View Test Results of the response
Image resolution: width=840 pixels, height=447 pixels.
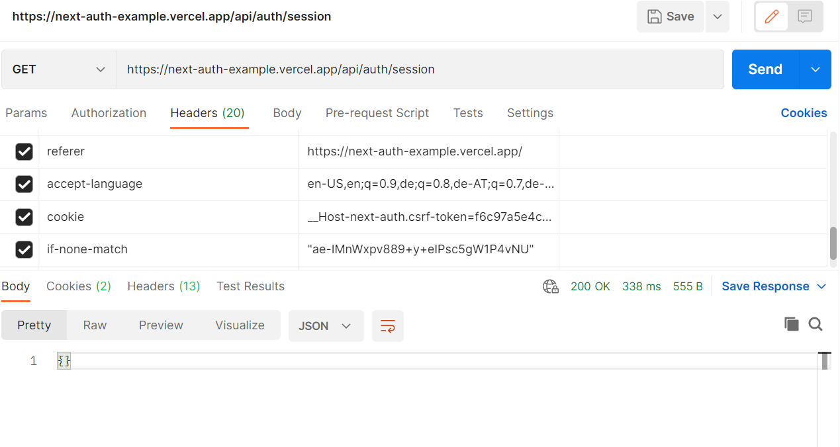coord(250,286)
